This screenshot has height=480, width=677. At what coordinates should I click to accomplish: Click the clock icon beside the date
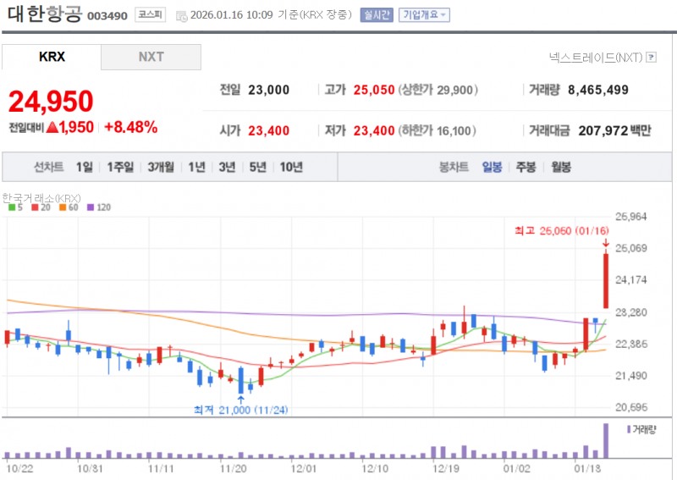(x=181, y=16)
